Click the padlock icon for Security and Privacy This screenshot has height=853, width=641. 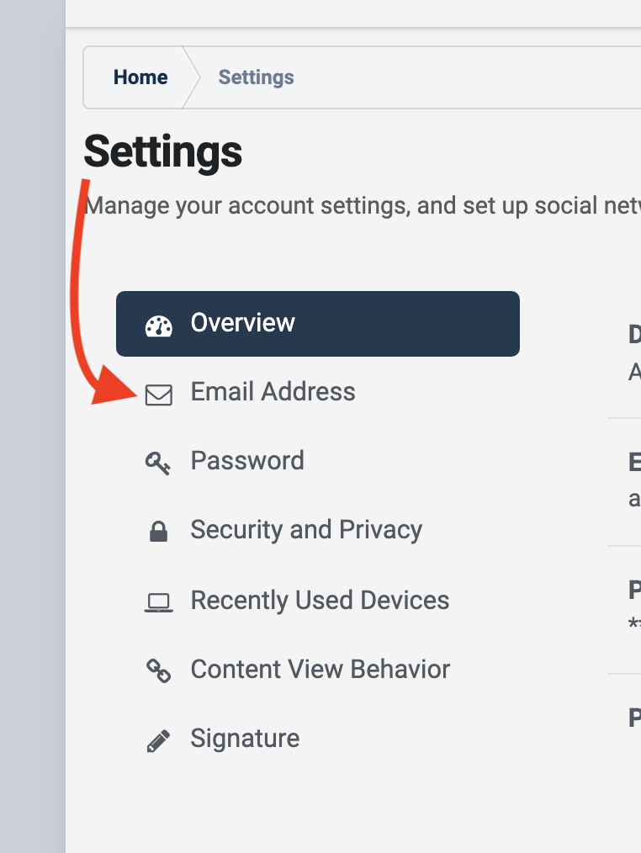[159, 530]
